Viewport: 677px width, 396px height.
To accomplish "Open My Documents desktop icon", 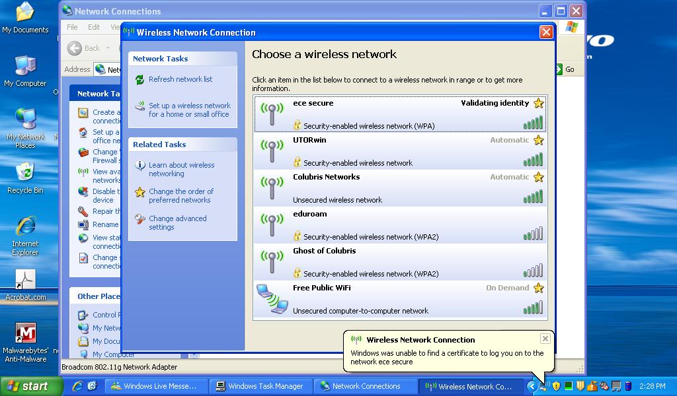I will tap(25, 18).
